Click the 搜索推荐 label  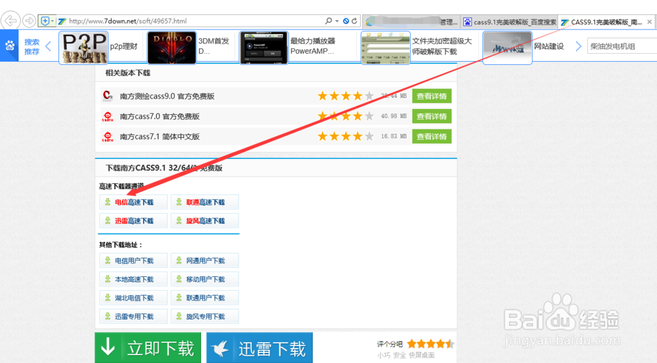[32, 47]
